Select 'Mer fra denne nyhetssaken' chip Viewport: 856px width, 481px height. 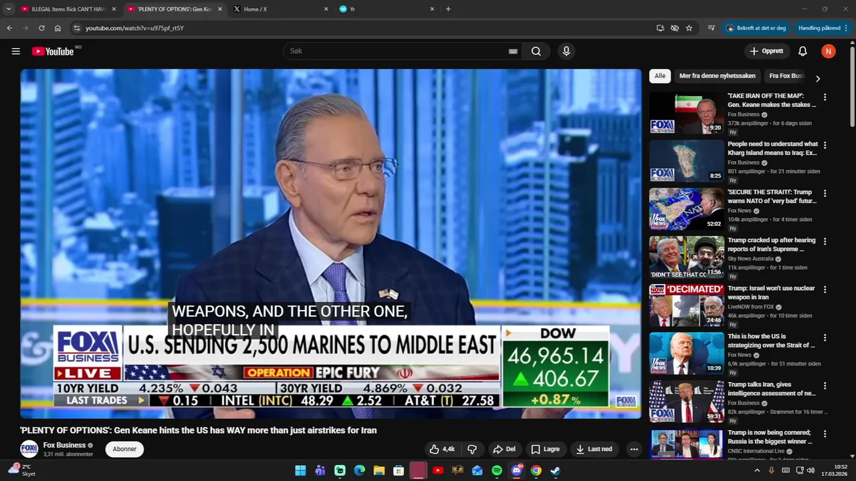point(717,76)
